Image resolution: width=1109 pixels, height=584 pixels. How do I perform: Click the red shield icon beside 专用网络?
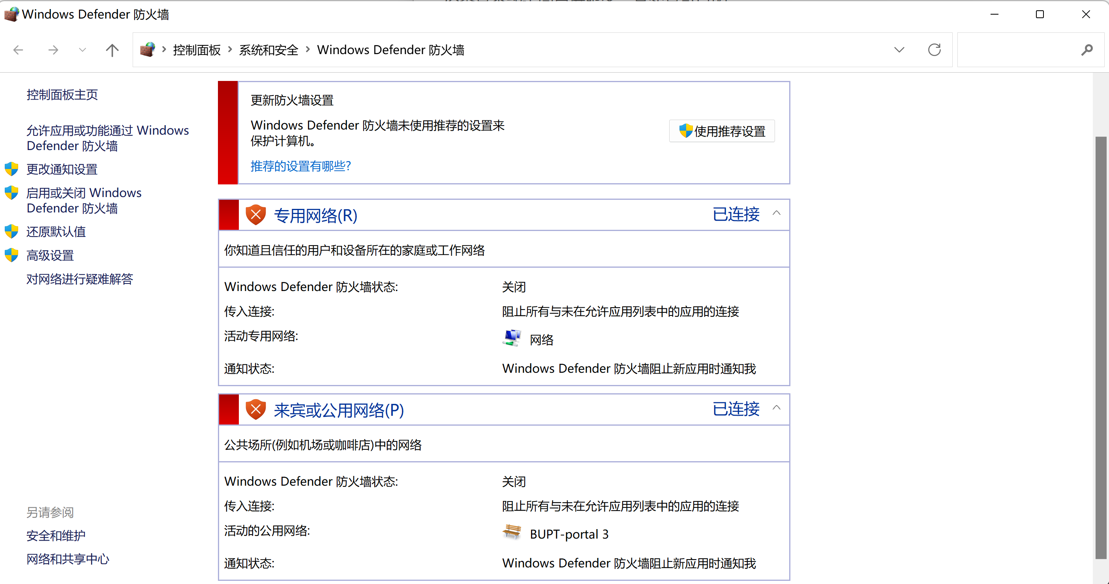[x=255, y=215]
